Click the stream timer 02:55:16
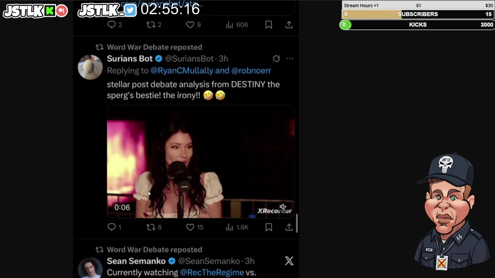 [170, 9]
